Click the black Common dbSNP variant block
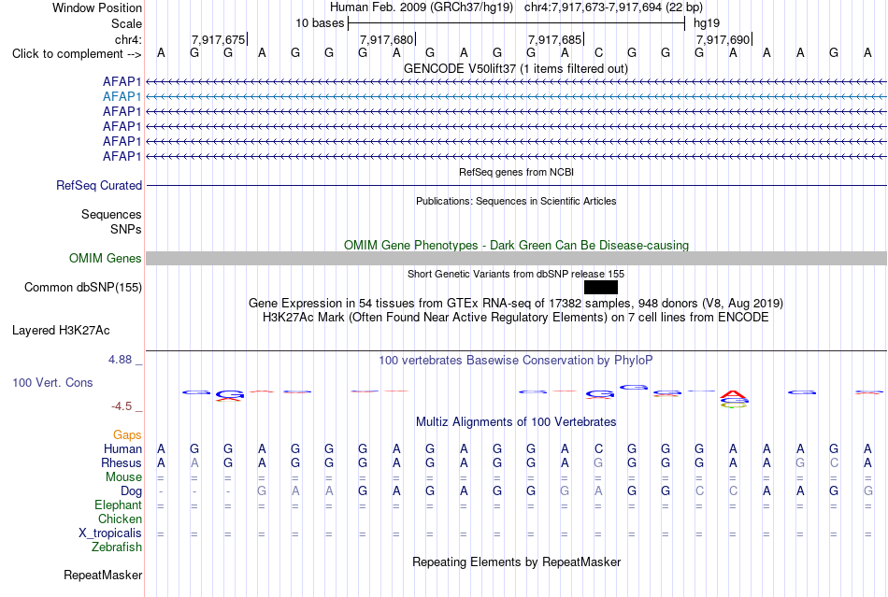This screenshot has width=888, height=597. pos(601,288)
